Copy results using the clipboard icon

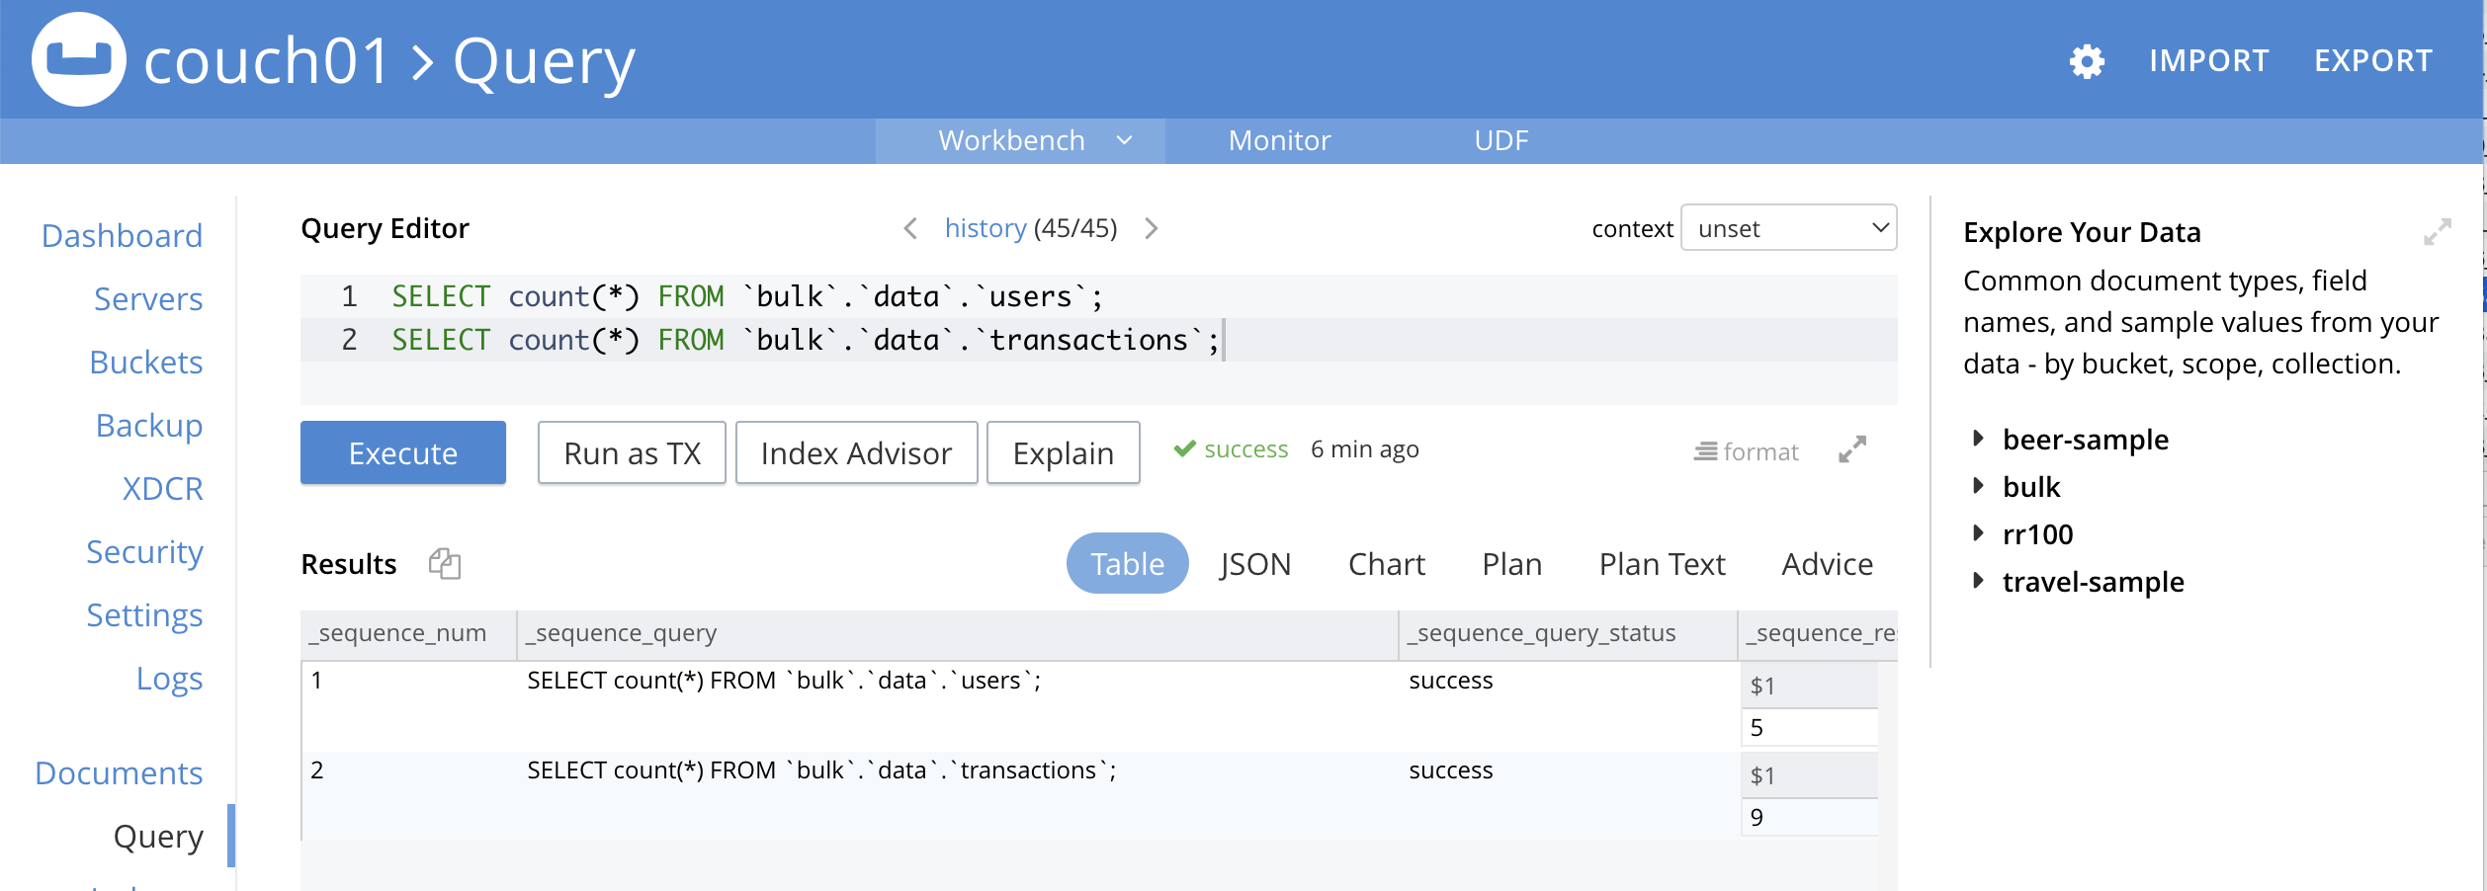click(x=445, y=564)
